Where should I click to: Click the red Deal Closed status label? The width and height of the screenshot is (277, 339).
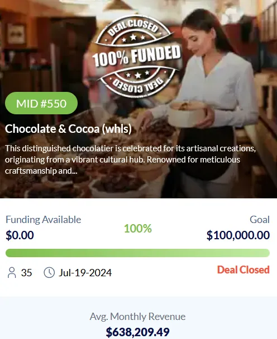243,270
